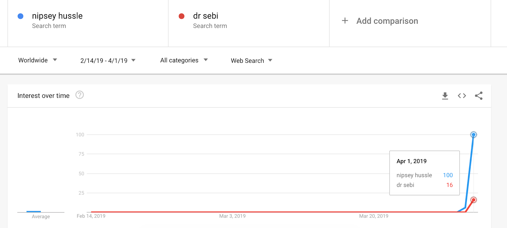Click the red dr sebi color dot
Viewport: 507px width, 228px height.
182,16
